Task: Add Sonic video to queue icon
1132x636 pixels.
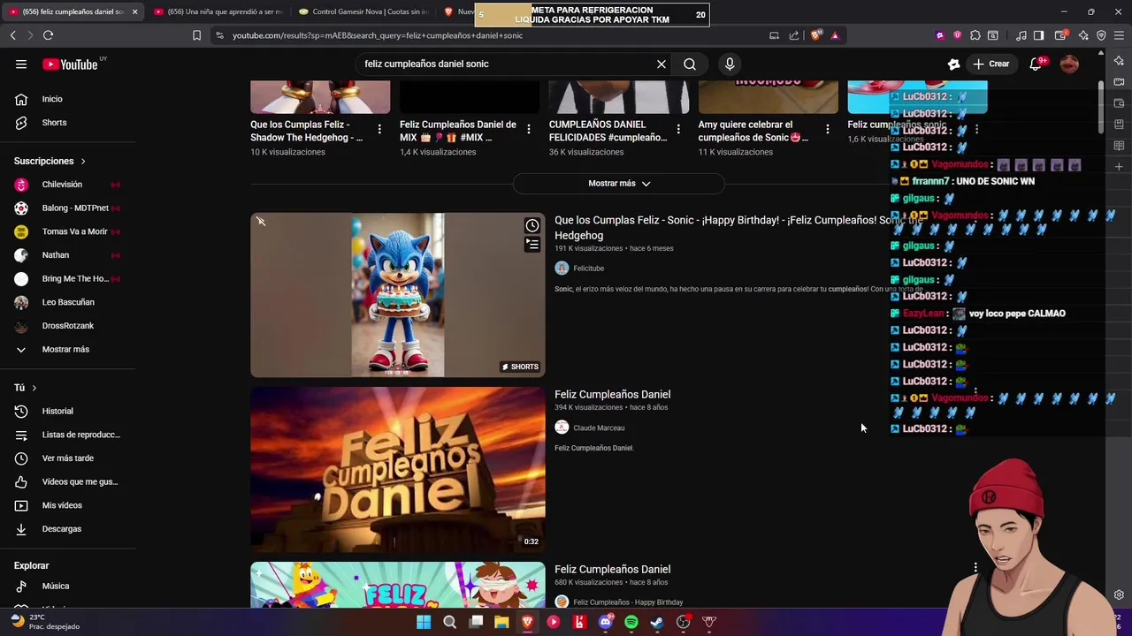Action: coord(532,245)
